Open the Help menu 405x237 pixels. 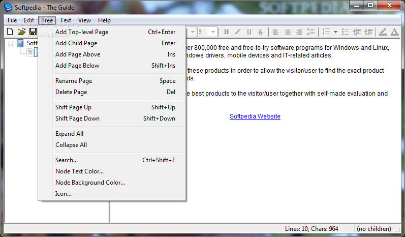104,20
